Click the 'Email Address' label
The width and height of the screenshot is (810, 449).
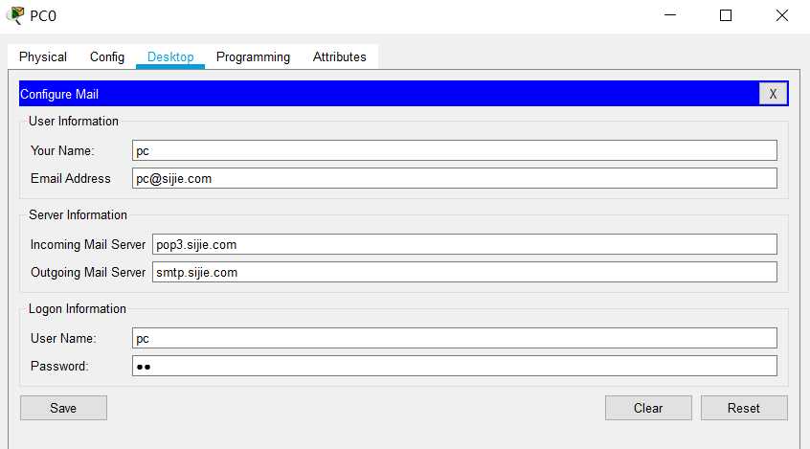[71, 178]
